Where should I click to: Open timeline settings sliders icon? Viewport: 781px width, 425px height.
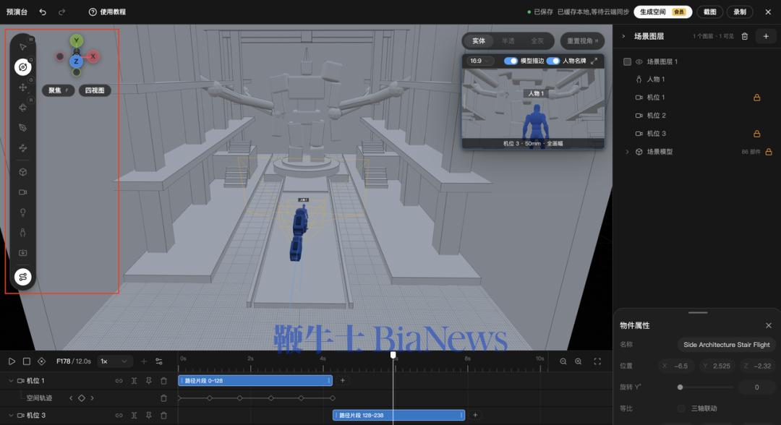point(159,361)
